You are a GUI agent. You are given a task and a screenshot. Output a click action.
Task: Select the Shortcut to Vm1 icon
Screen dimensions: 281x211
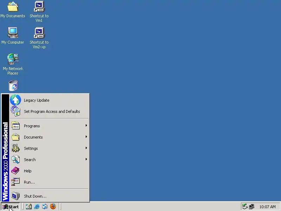39,7
